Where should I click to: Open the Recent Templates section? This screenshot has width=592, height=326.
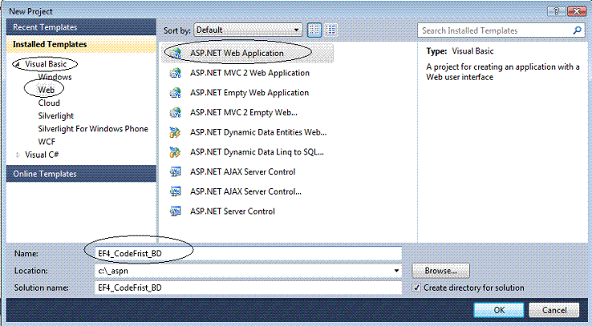pyautogui.click(x=81, y=27)
